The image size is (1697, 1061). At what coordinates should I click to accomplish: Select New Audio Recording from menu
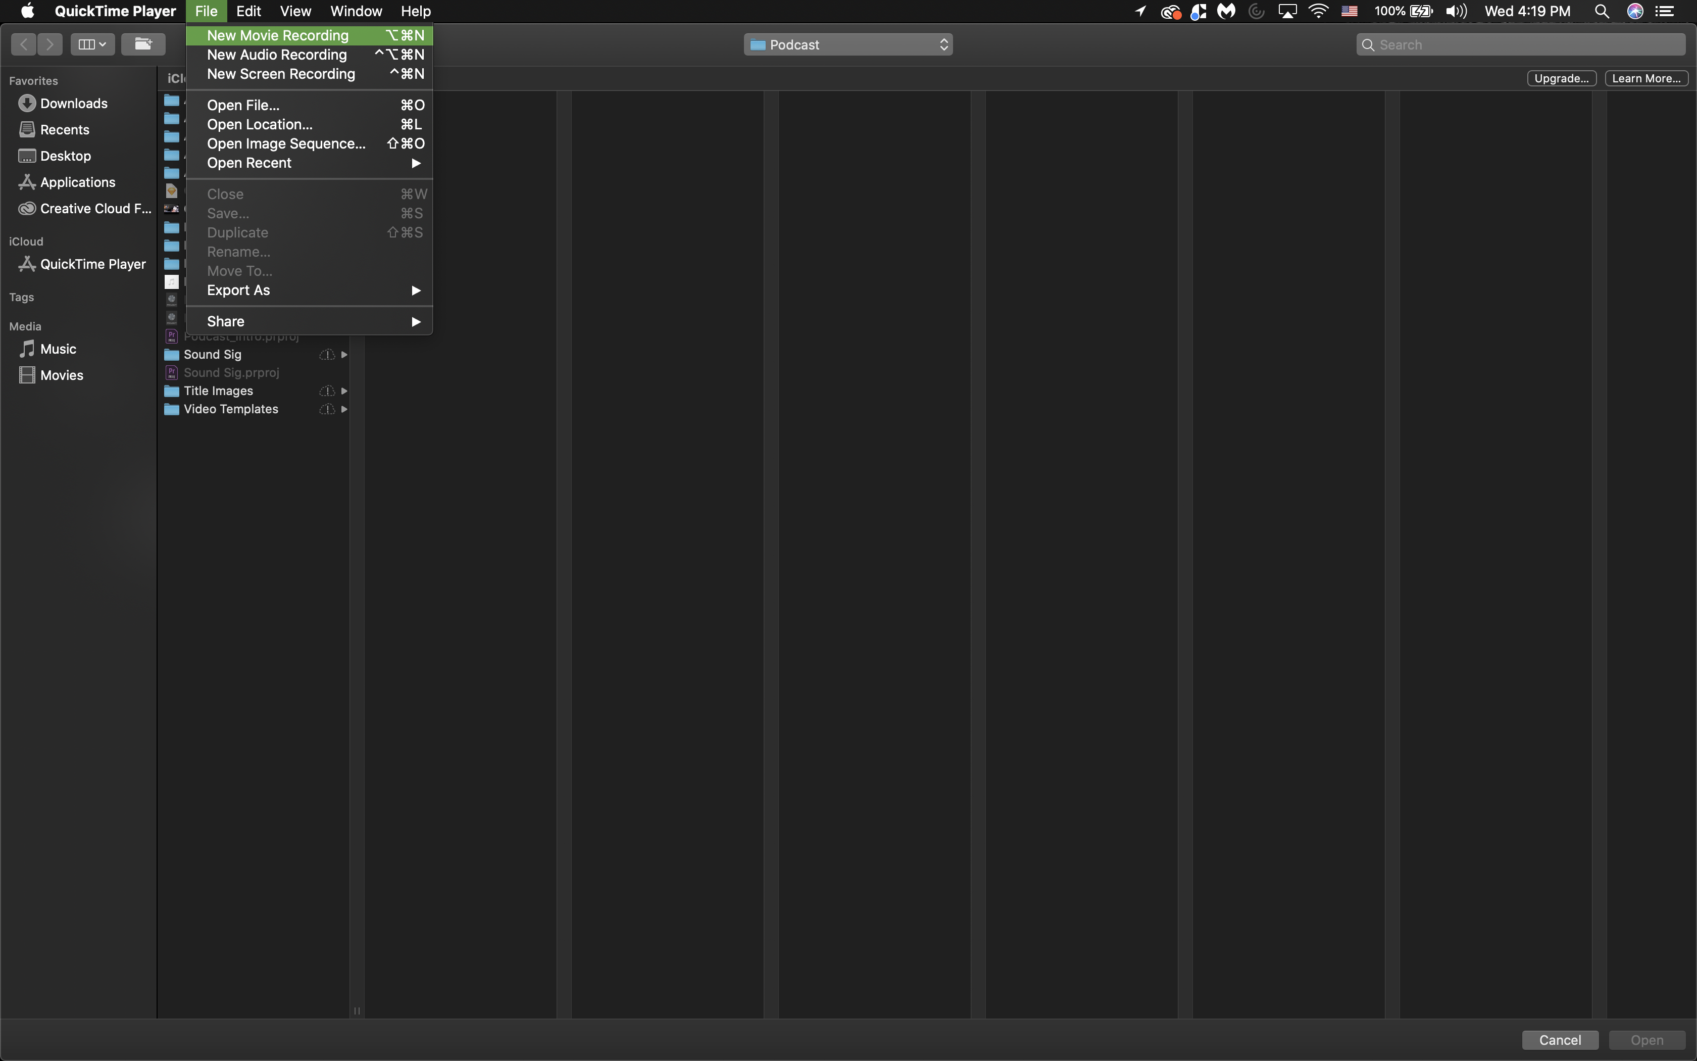point(276,55)
